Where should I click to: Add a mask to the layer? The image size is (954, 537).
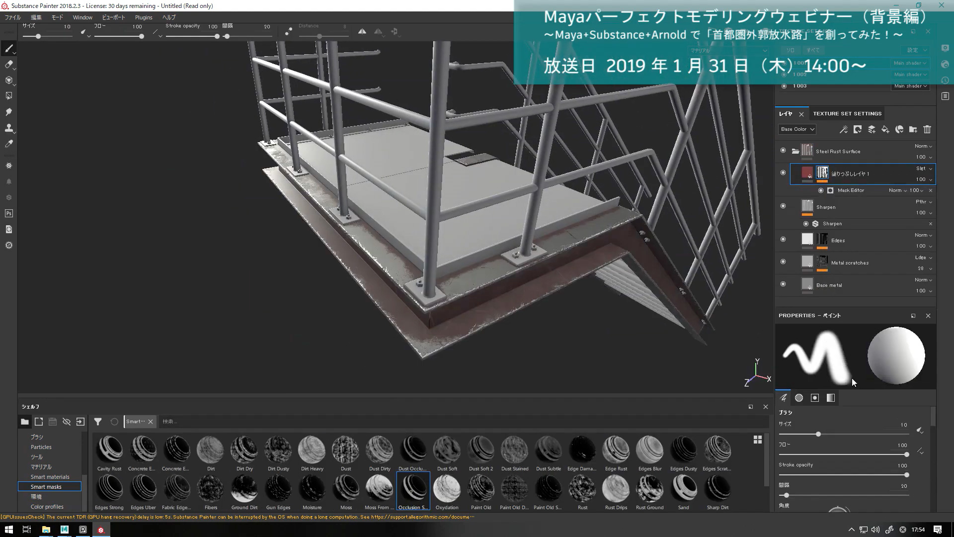858,129
